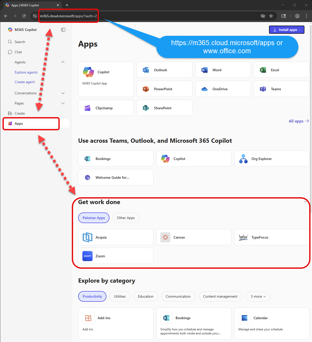Click the M365 Copilot logo in the sidebar
Screen dimensions: 312x342
click(10, 30)
